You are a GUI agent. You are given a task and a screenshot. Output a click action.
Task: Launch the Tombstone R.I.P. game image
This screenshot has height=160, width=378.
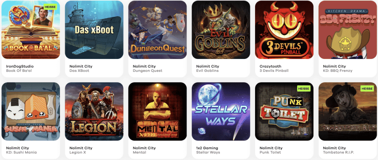(348, 112)
